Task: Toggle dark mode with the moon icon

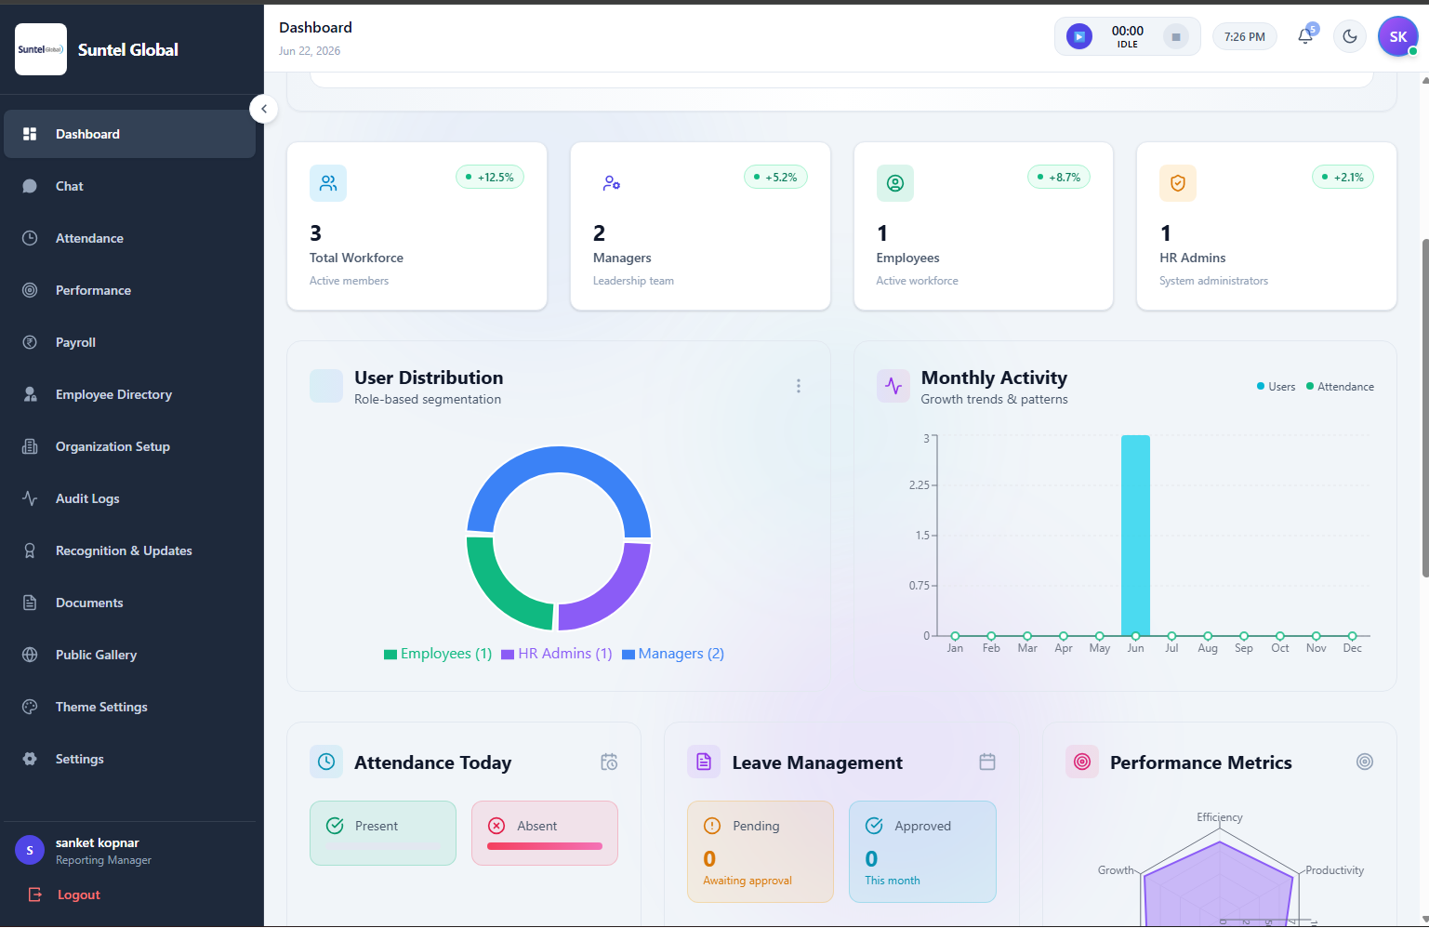Action: pos(1350,37)
